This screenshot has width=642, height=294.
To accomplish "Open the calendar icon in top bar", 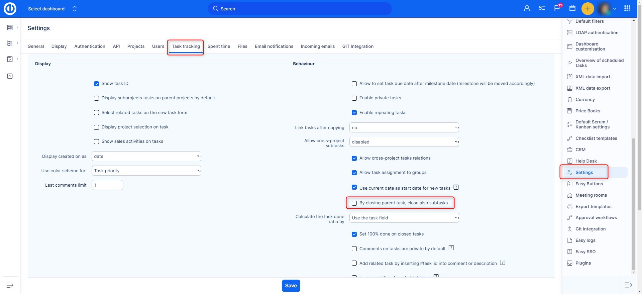I will point(572,8).
